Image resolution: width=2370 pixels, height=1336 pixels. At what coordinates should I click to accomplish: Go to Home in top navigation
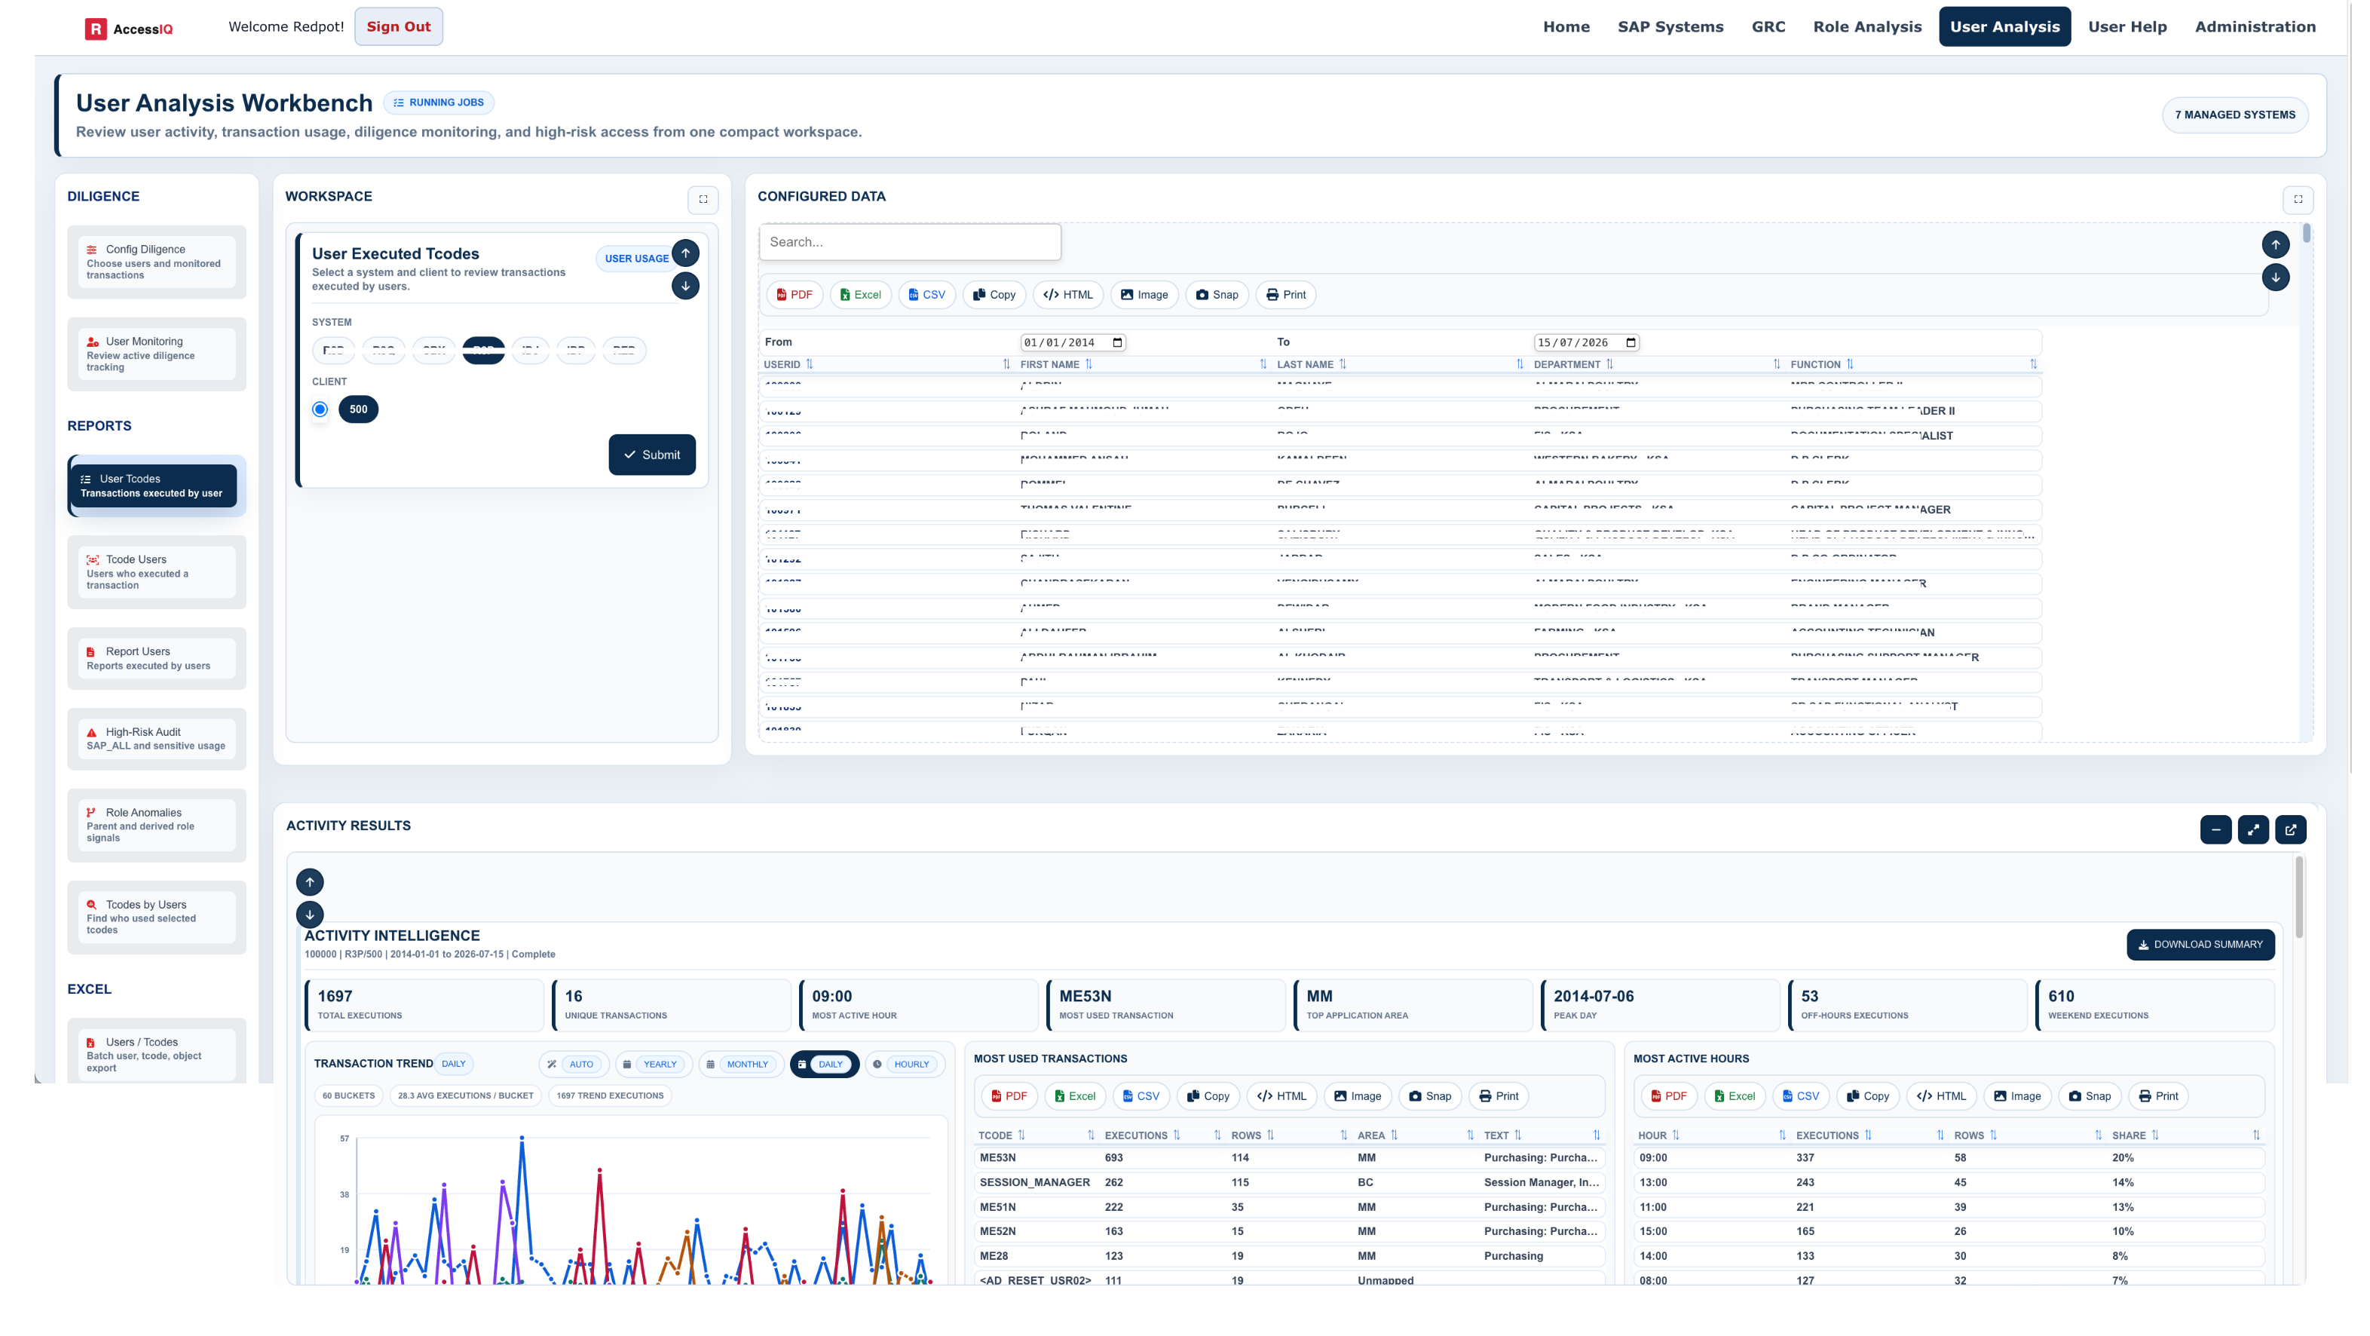click(x=1566, y=26)
